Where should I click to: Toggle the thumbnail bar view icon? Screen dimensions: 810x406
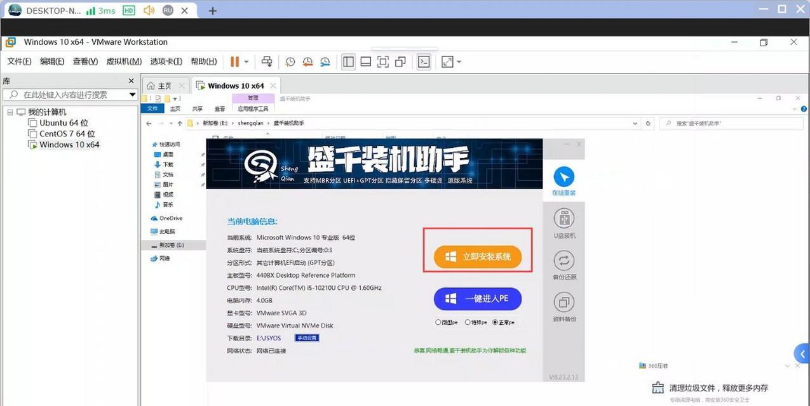coord(366,62)
